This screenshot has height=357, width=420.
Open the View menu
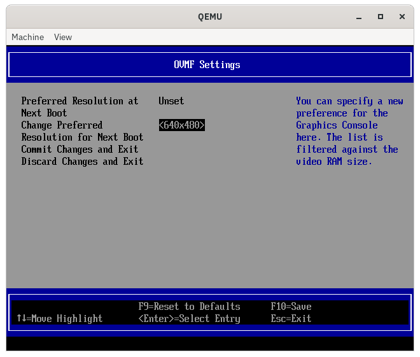tap(63, 37)
